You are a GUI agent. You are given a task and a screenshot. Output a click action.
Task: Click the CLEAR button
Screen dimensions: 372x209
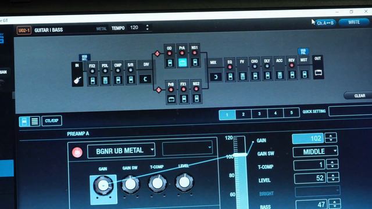click(x=359, y=95)
